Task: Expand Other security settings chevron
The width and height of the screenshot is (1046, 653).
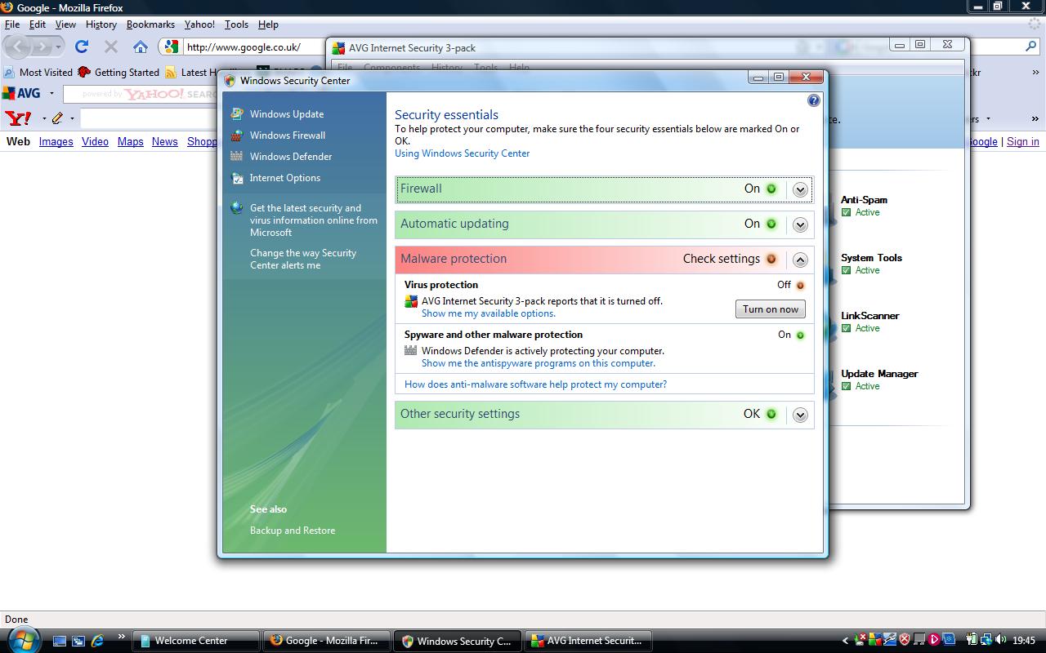Action: 800,415
